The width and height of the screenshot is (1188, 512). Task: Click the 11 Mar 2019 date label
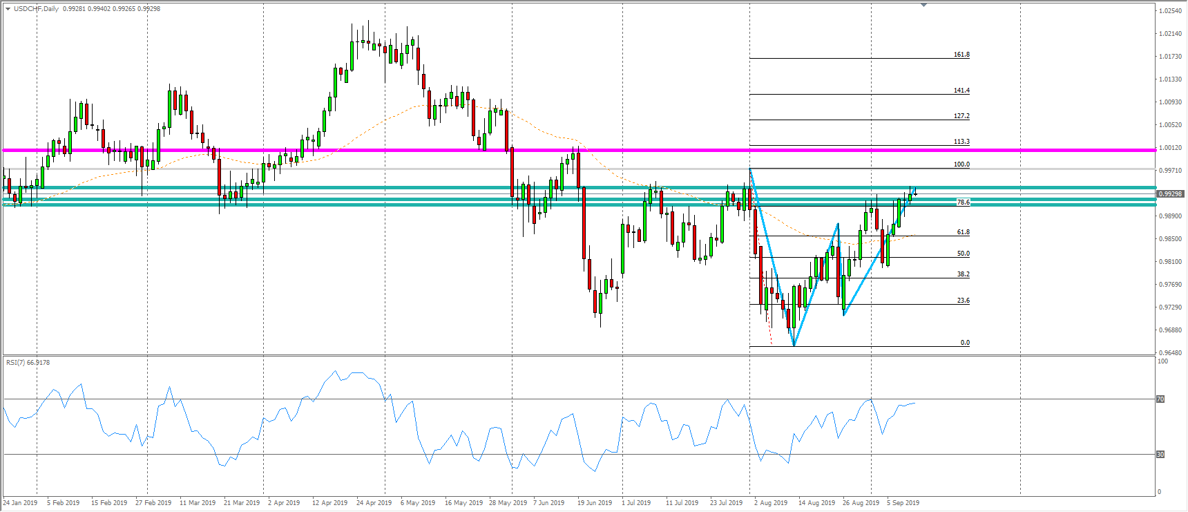(x=198, y=503)
